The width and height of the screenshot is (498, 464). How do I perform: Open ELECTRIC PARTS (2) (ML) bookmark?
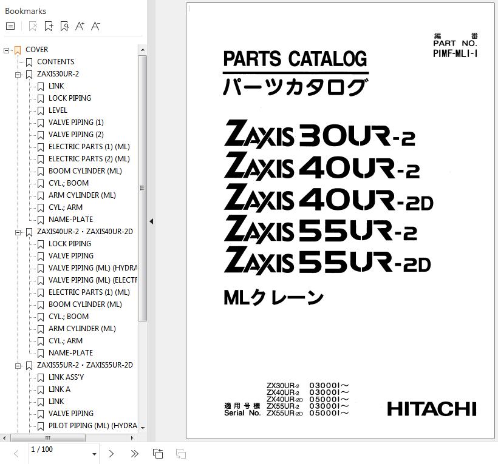pos(89,159)
